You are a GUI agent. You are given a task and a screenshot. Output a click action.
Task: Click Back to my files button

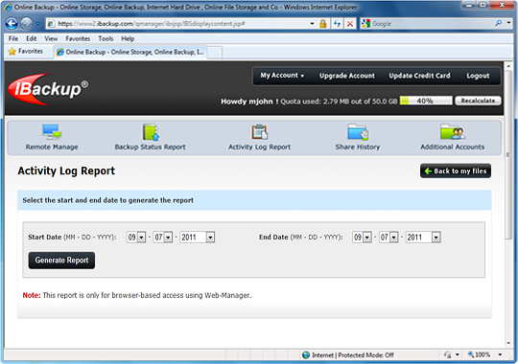coord(456,171)
